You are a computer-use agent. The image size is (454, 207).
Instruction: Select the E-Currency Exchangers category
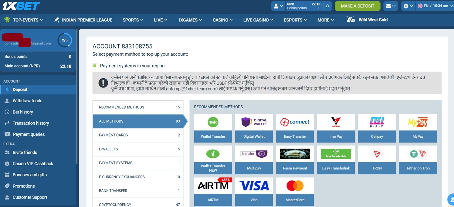coord(138,177)
